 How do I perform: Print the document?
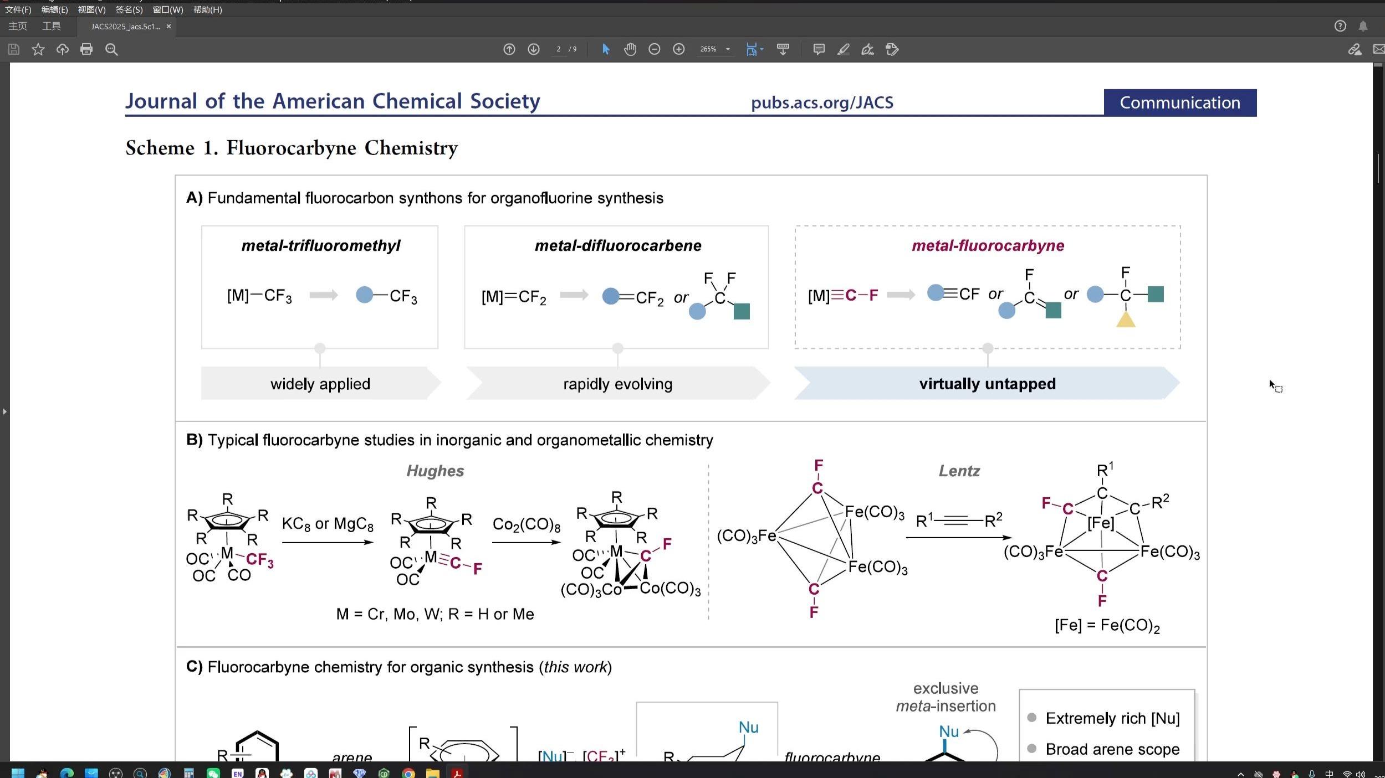pyautogui.click(x=86, y=49)
